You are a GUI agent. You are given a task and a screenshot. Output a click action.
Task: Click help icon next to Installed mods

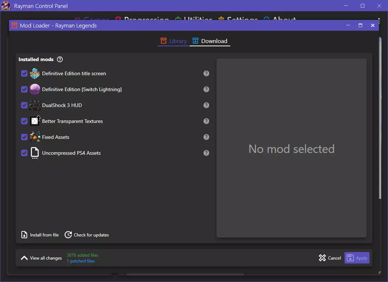click(x=60, y=59)
